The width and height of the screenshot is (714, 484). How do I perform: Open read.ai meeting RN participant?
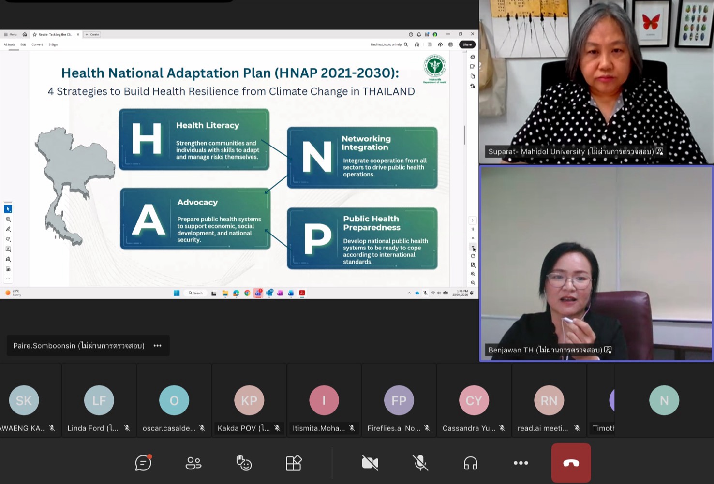[549, 400]
